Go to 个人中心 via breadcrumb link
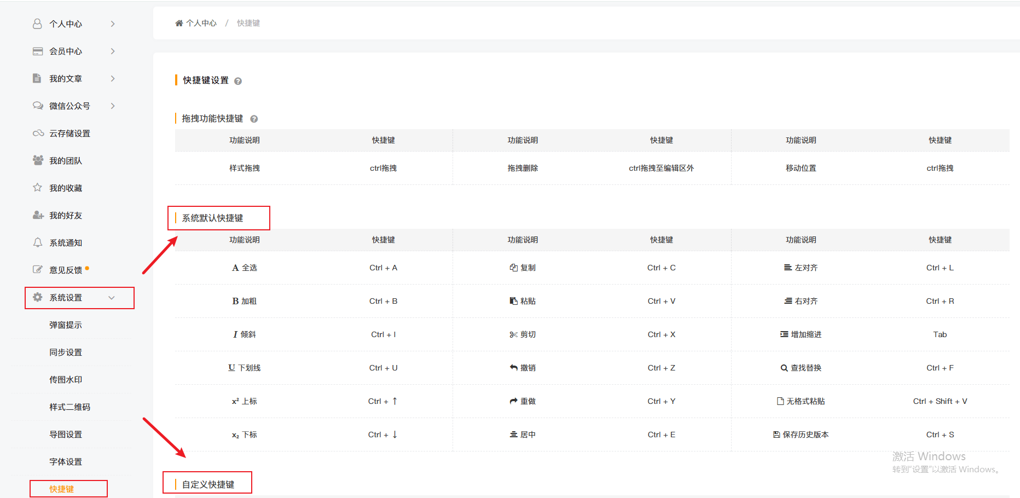Viewport: 1020px width, 498px height. point(201,23)
